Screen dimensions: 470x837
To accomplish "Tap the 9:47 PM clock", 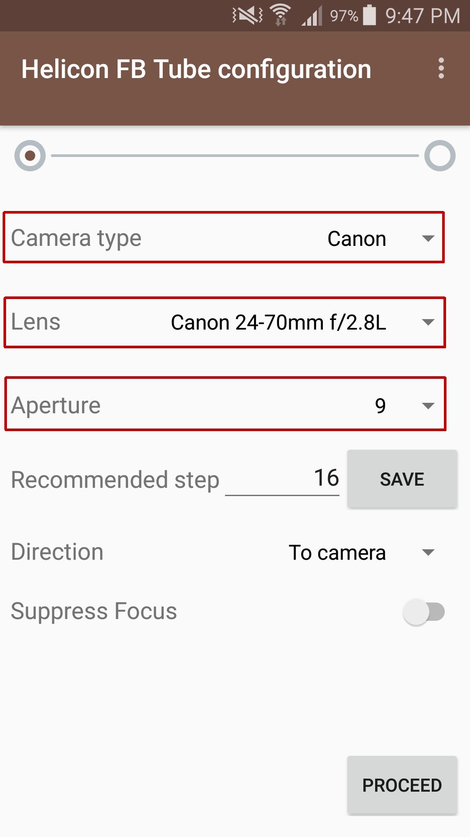I will [x=423, y=16].
